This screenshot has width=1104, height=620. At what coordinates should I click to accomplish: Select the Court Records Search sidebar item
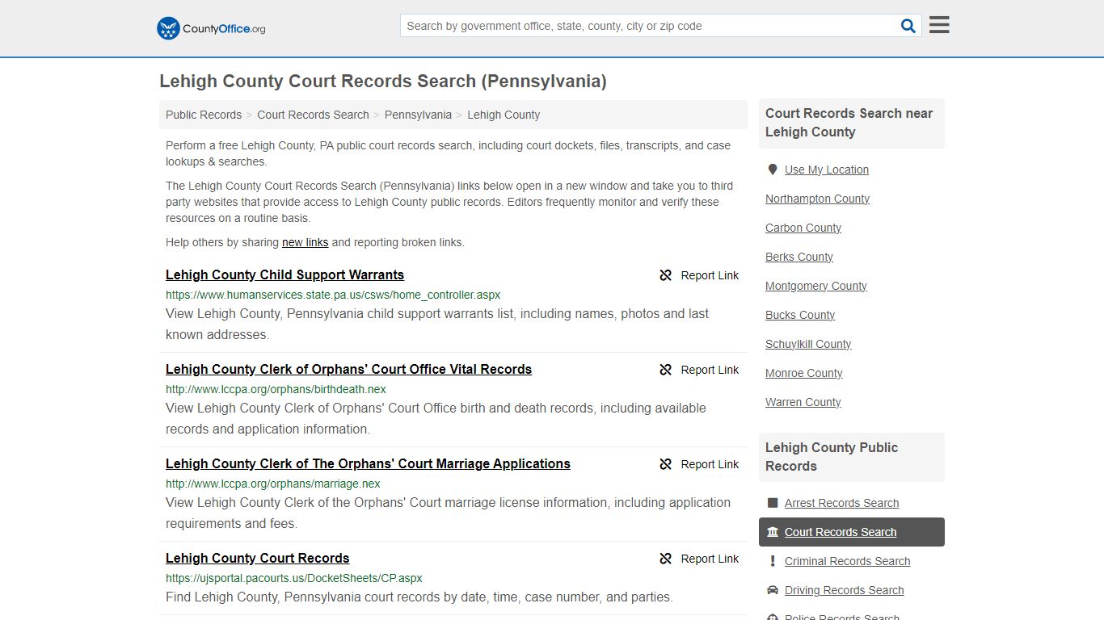851,532
